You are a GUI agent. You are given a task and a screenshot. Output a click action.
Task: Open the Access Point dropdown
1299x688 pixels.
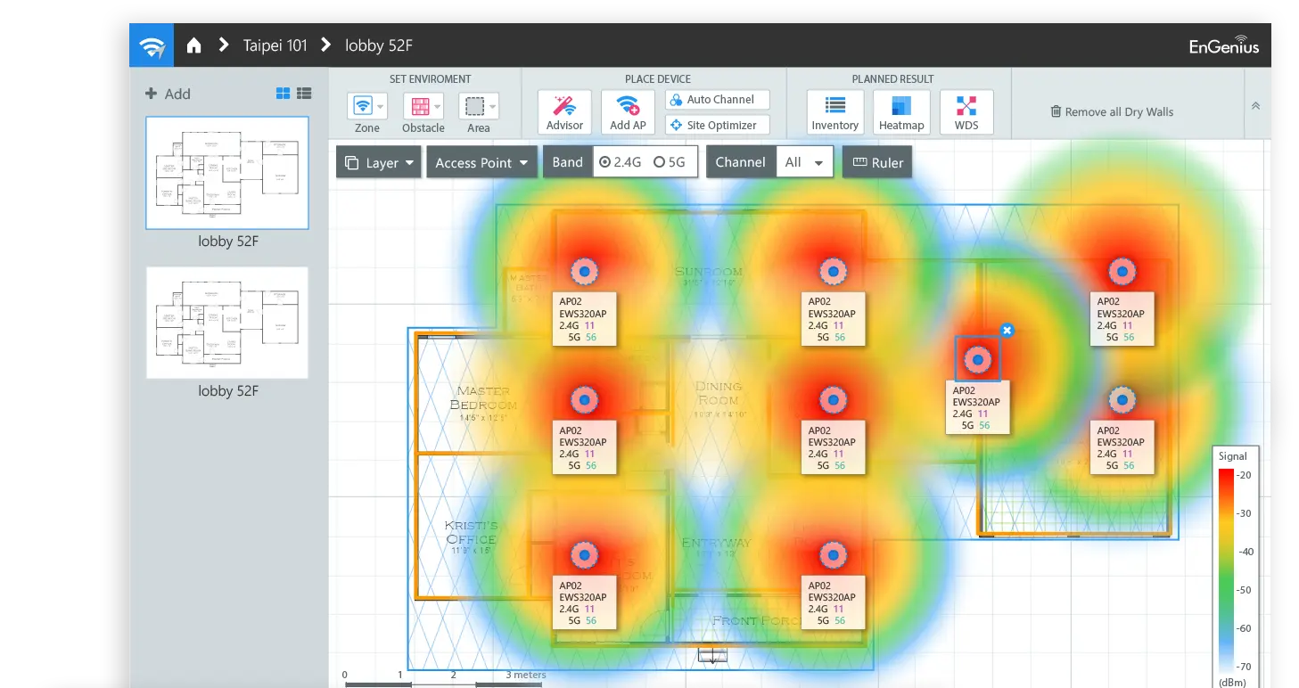point(482,162)
